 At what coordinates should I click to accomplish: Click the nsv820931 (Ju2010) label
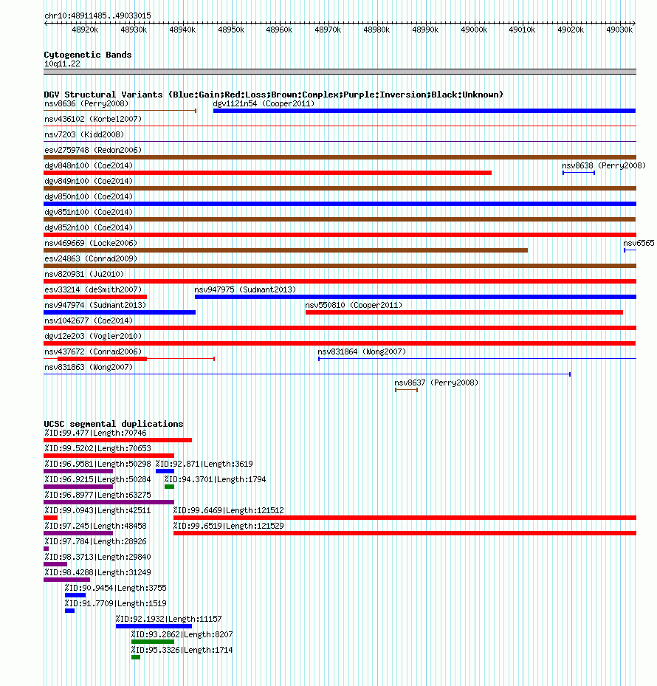pos(84,274)
